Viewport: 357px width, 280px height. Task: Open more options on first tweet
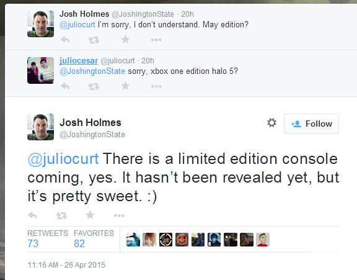(156, 40)
